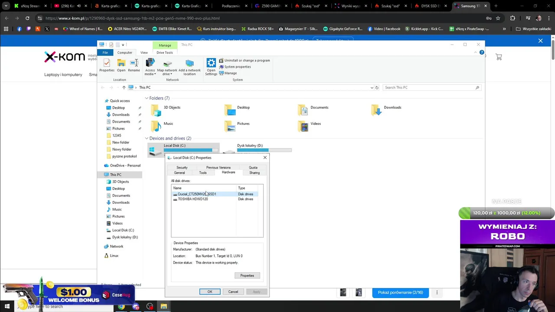Click the browser address bar URL
The image size is (555, 312).
click(x=132, y=18)
